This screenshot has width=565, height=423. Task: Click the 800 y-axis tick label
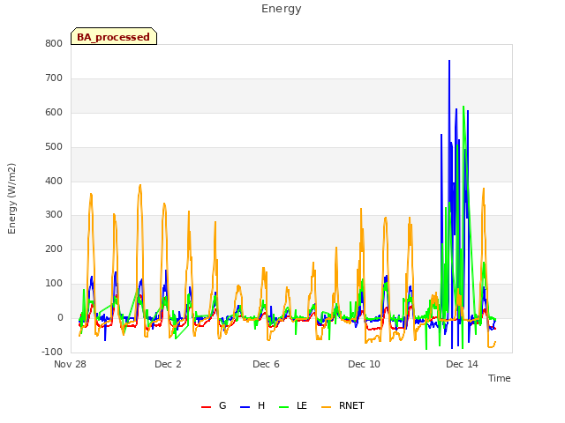[x=54, y=43]
